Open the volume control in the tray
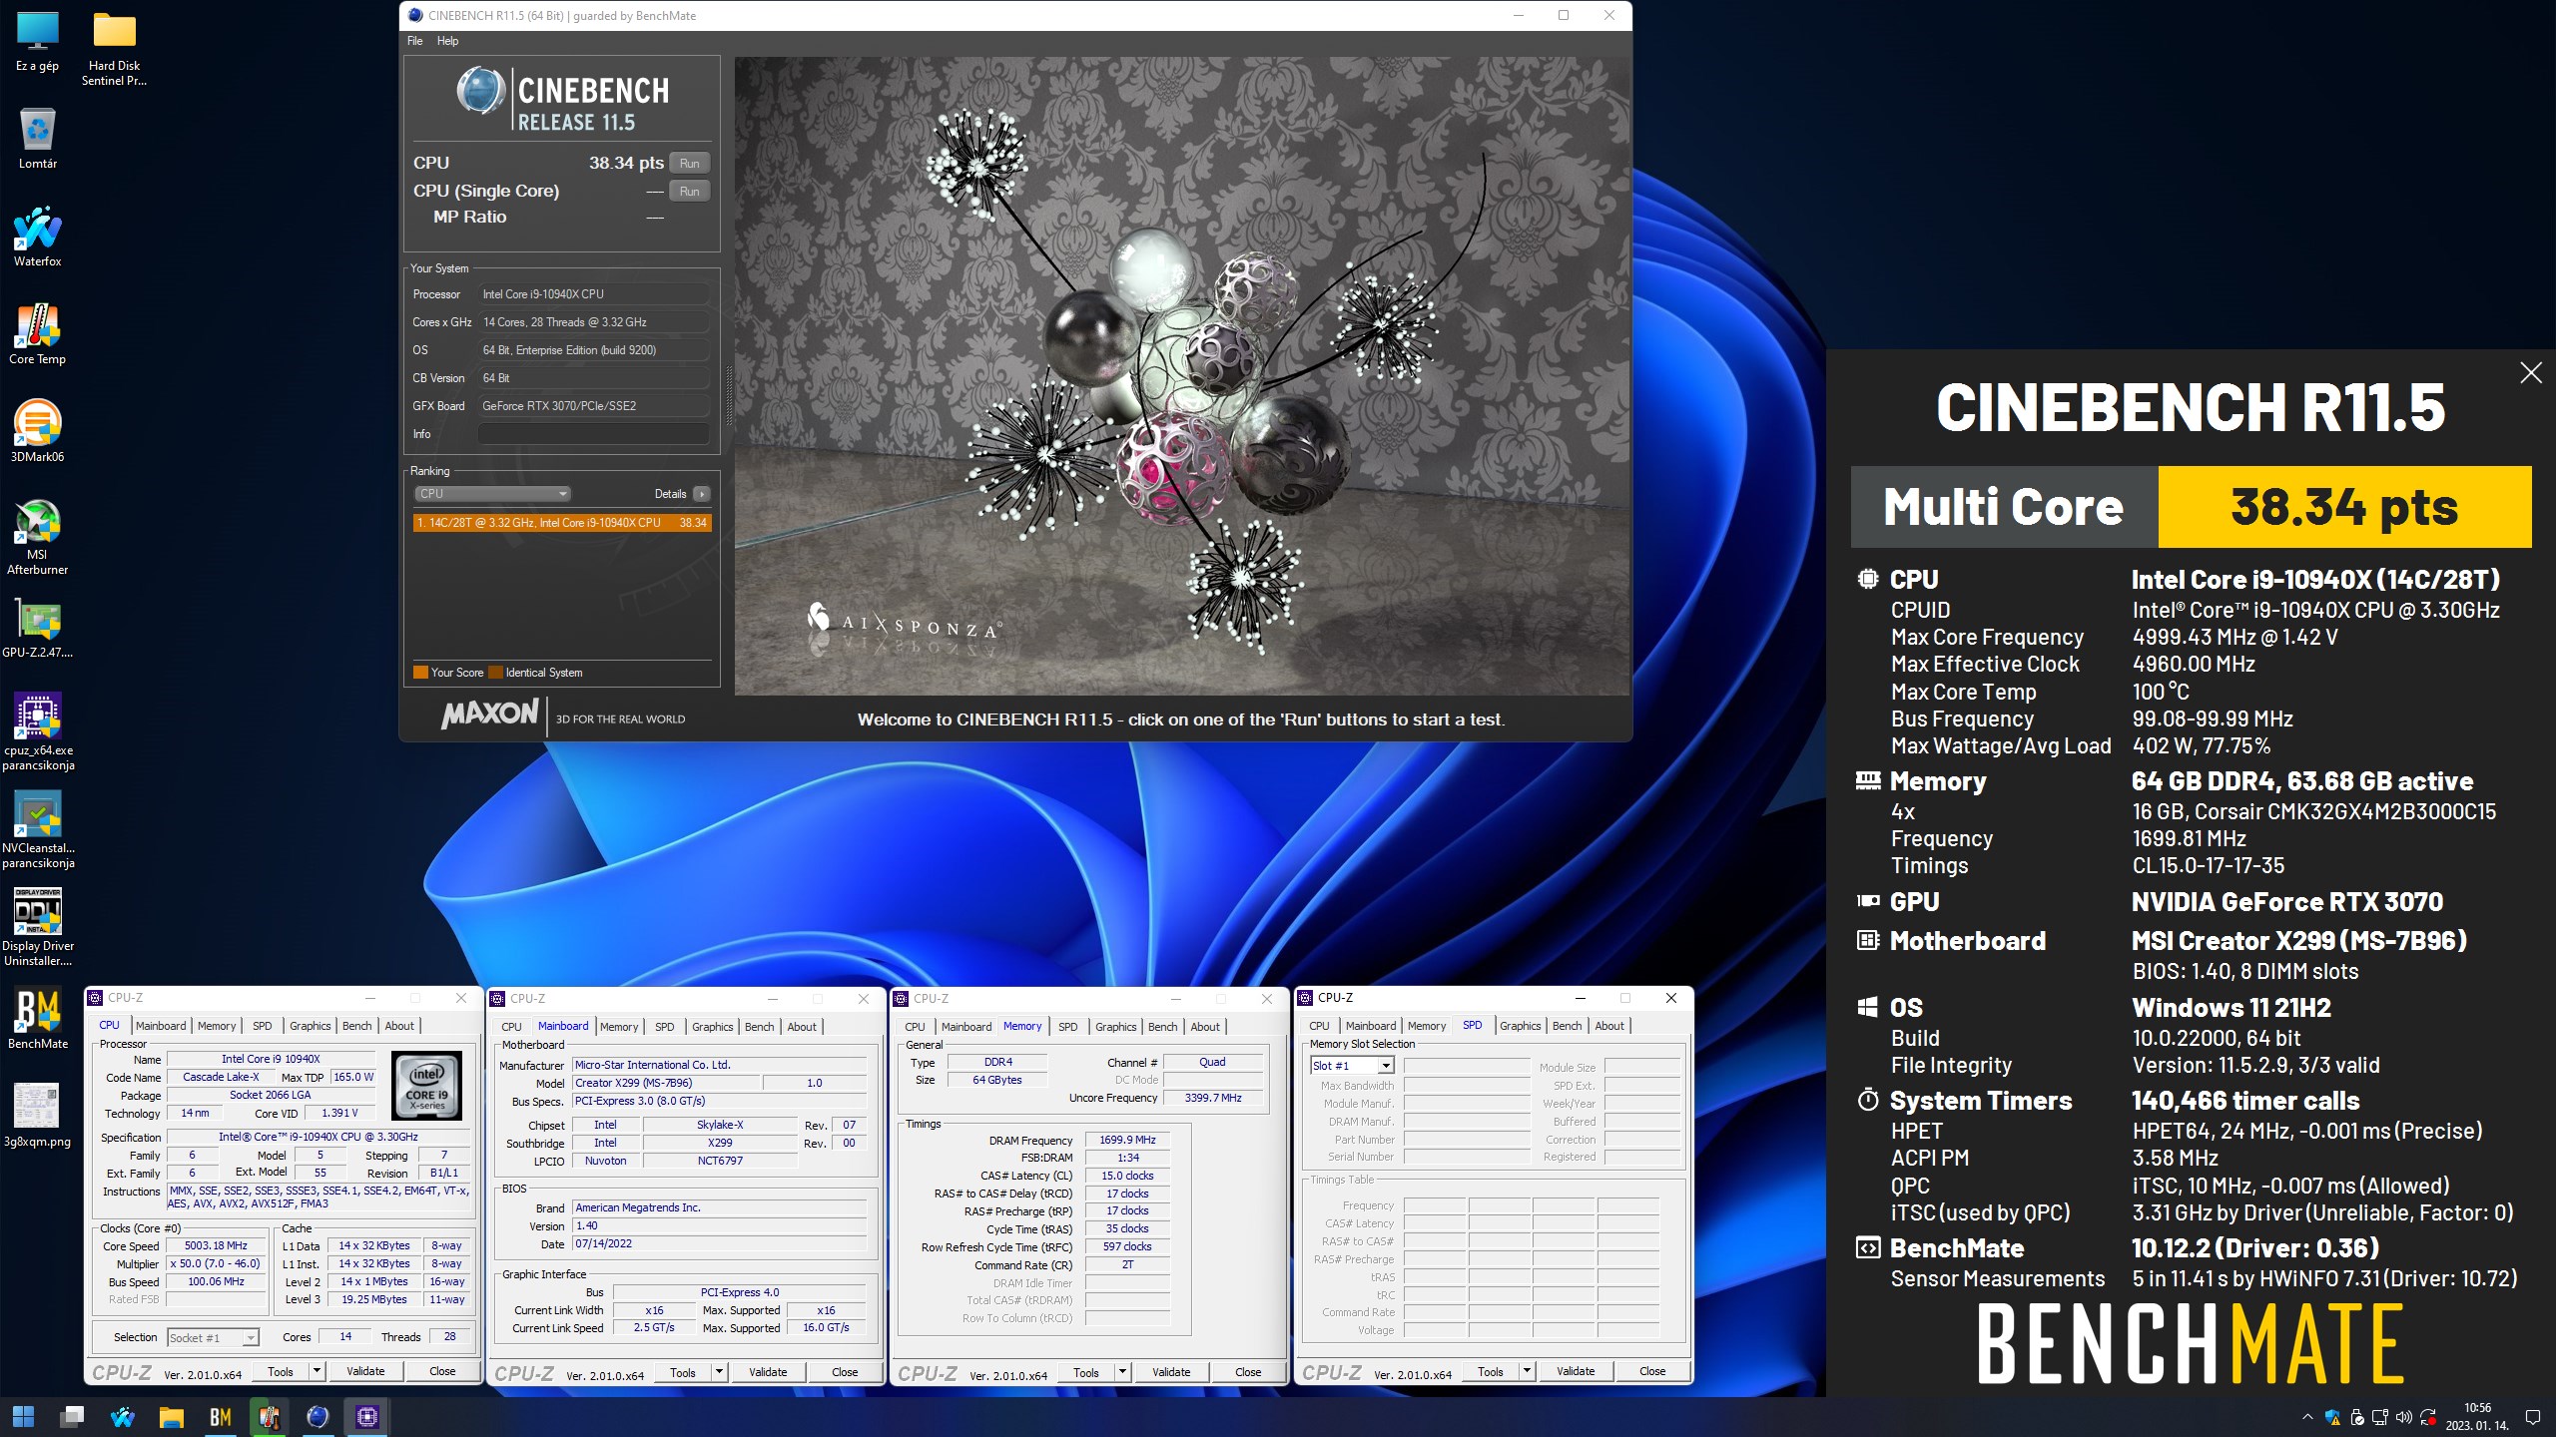Image resolution: width=2556 pixels, height=1437 pixels. pos(2404,1417)
